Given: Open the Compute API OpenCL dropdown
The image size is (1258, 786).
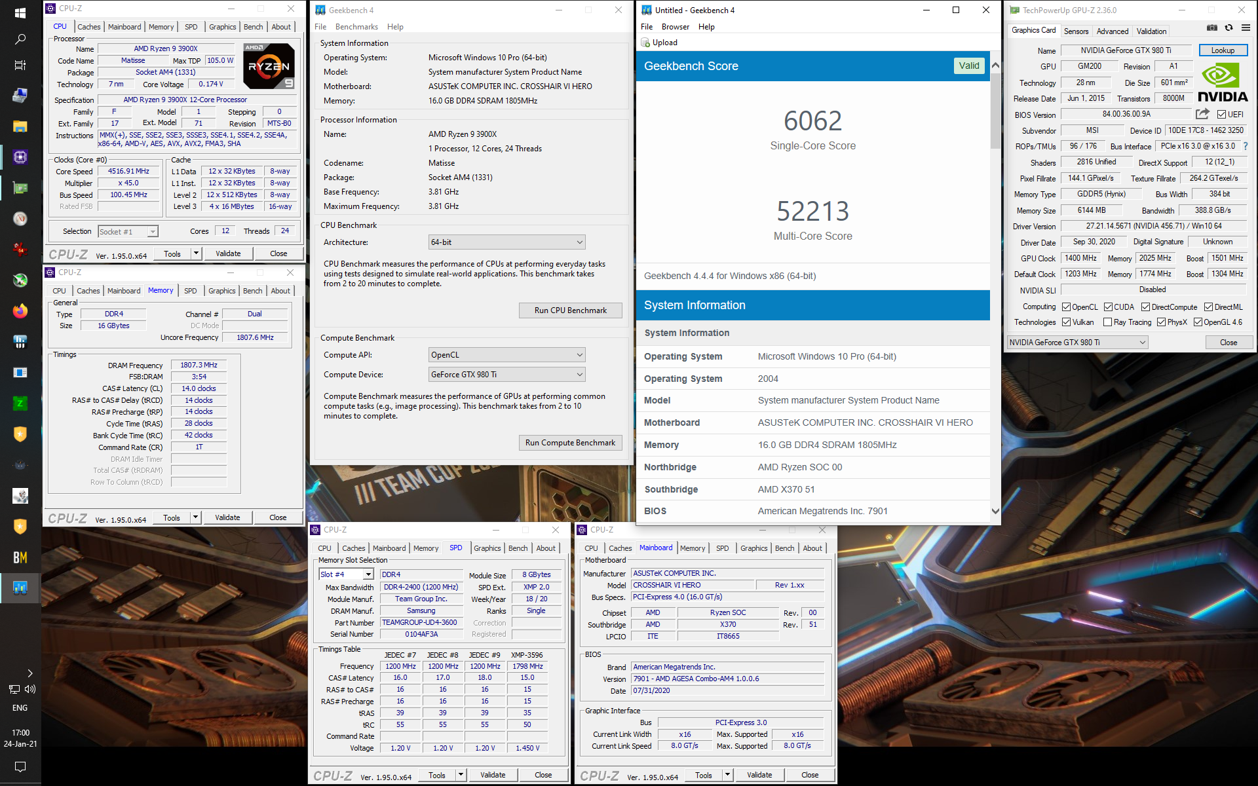Looking at the screenshot, I should click(506, 355).
